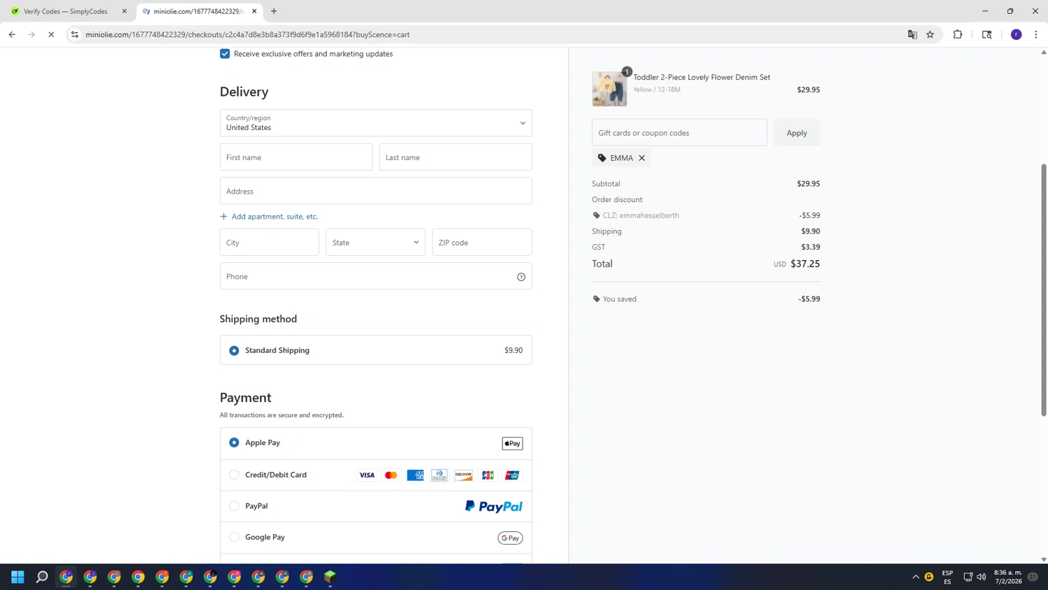Image resolution: width=1048 pixels, height=590 pixels.
Task: Open the Chrome profile avatar
Action: coord(1017,34)
